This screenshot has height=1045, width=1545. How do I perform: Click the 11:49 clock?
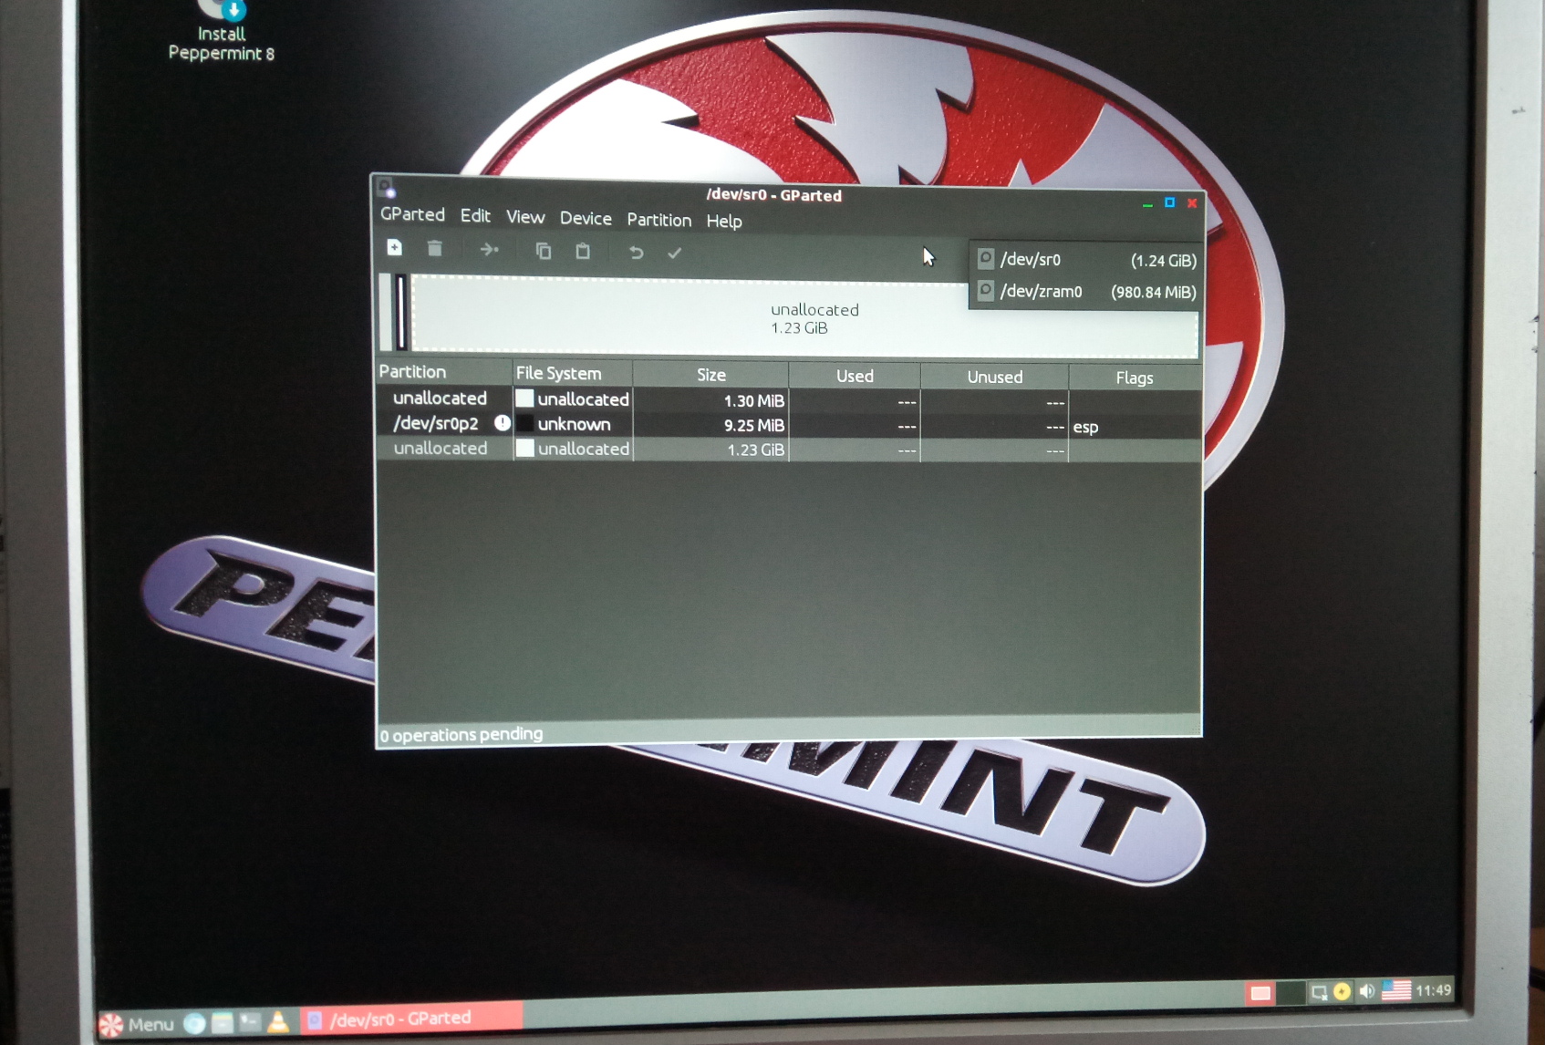click(1434, 990)
